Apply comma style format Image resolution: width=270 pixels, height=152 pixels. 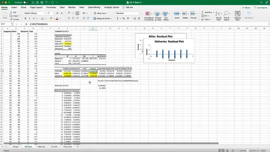coord(128,18)
